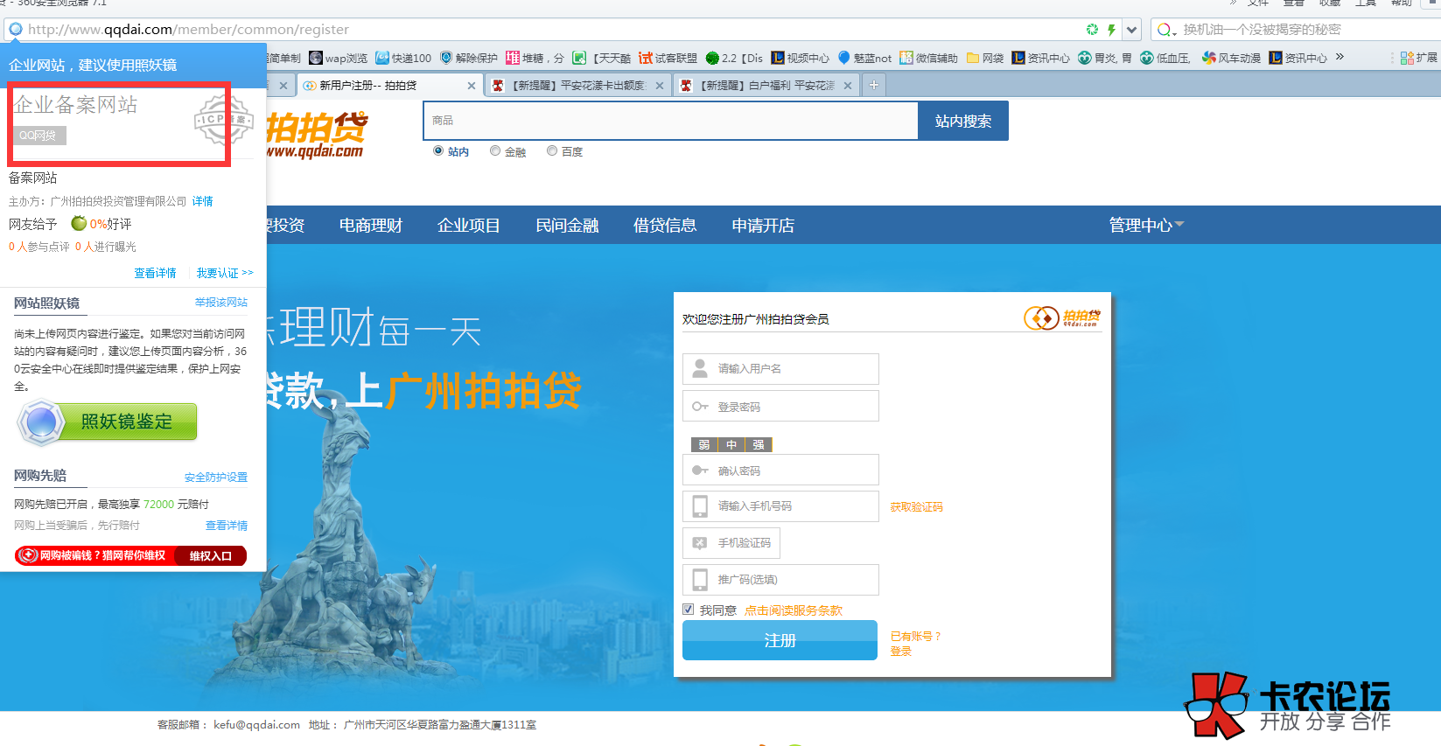
Task: Select the 金融 search radio
Action: [495, 150]
